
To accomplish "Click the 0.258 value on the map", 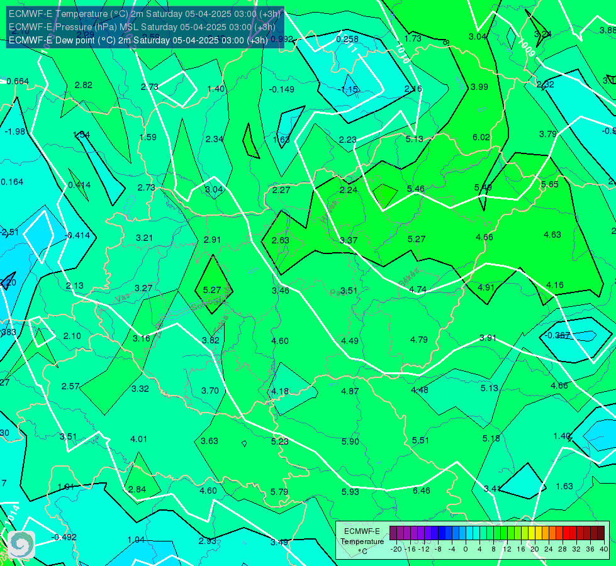I will click(x=347, y=39).
